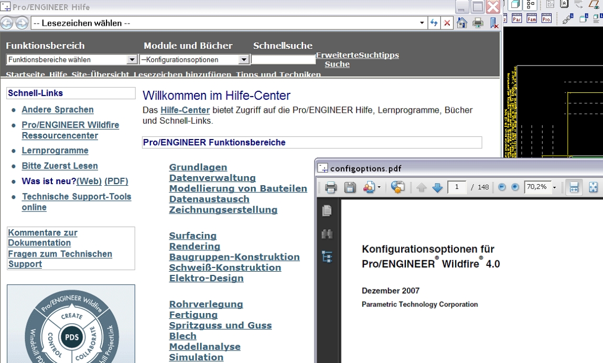Open Kommentare zur Dokumentation link
Image resolution: width=603 pixels, height=363 pixels.
(x=42, y=238)
